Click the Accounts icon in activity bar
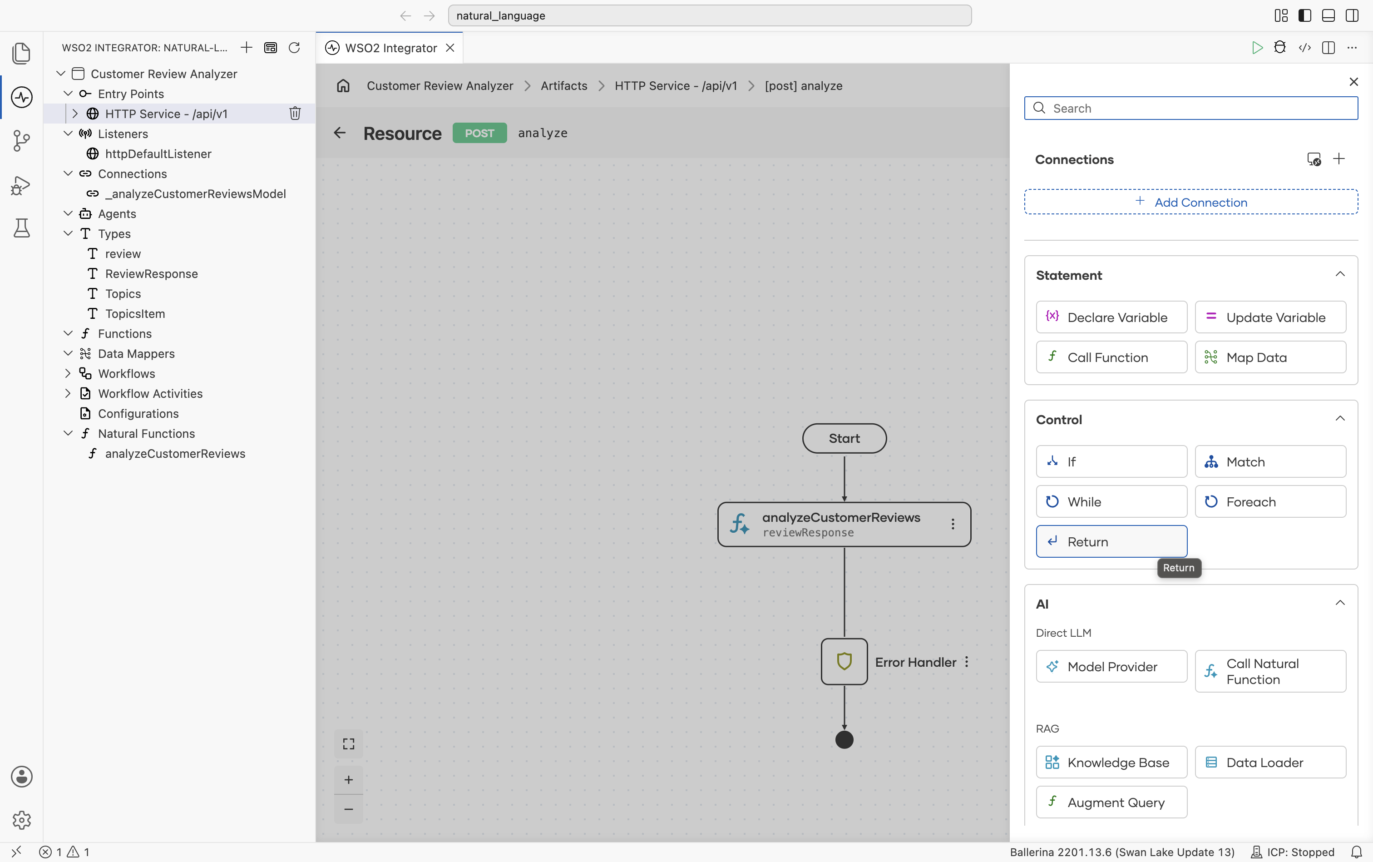Screen dimensions: 1373x862 (21, 777)
